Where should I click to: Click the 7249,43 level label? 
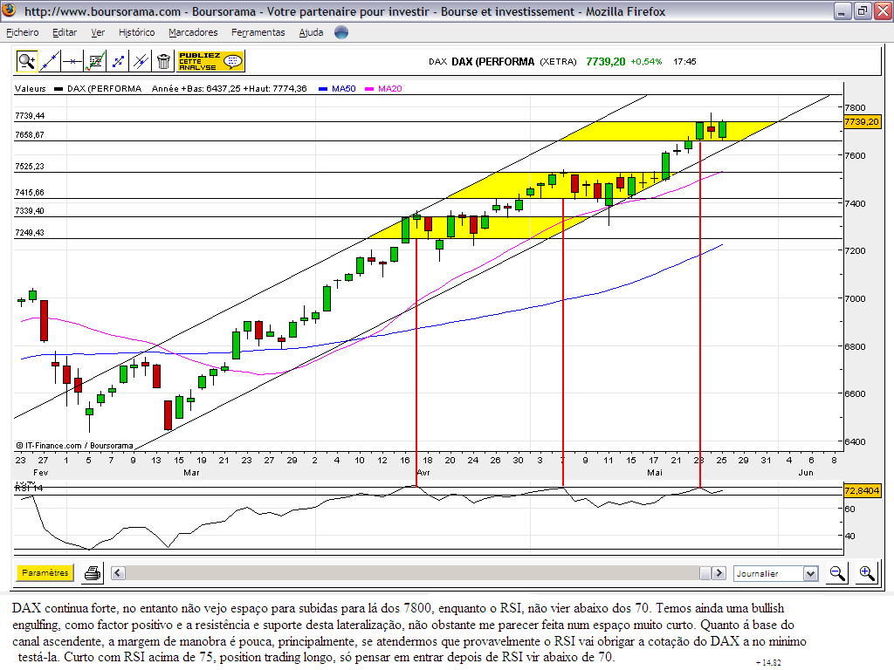tap(30, 232)
